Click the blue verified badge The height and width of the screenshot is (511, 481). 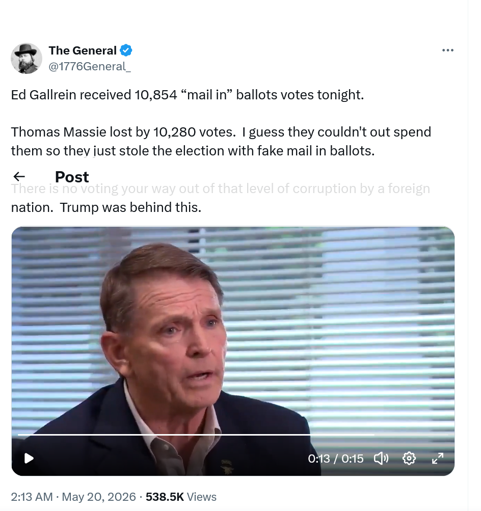click(x=126, y=50)
